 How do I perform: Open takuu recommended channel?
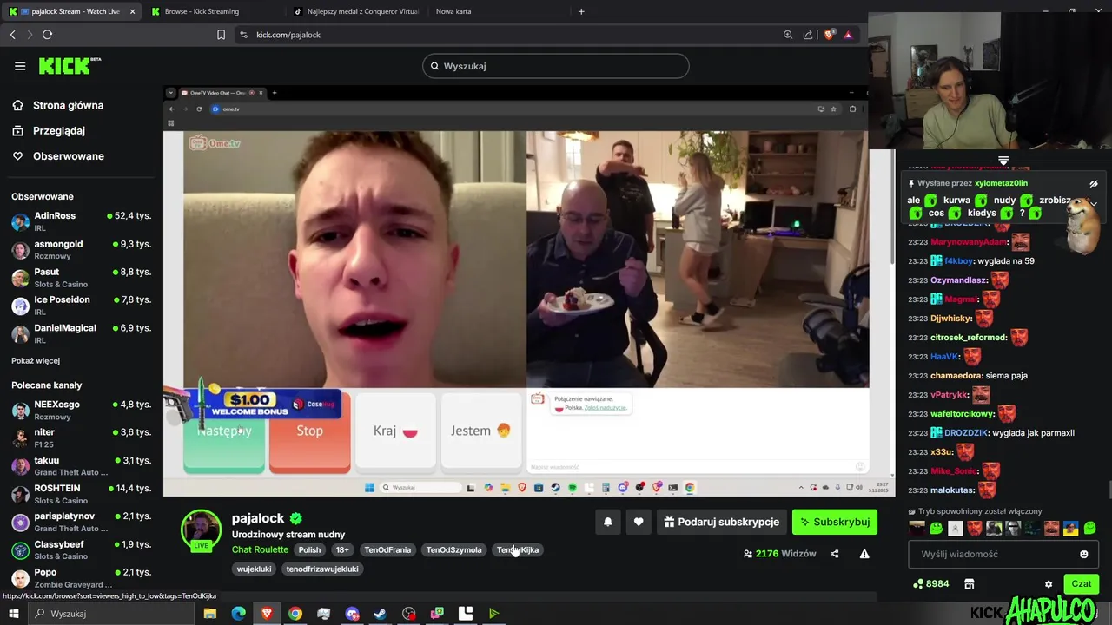pyautogui.click(x=82, y=466)
